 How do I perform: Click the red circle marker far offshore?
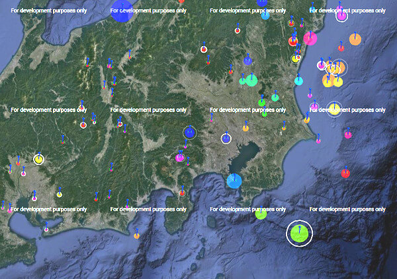coord(345,173)
